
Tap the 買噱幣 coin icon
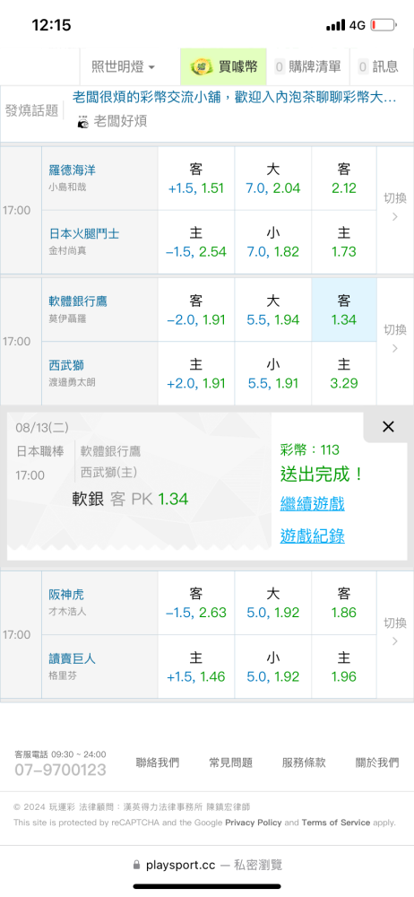[x=202, y=67]
